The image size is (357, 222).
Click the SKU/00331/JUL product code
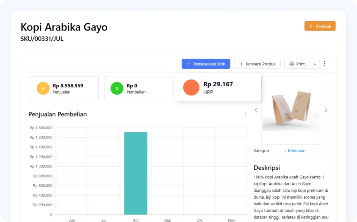pyautogui.click(x=42, y=39)
